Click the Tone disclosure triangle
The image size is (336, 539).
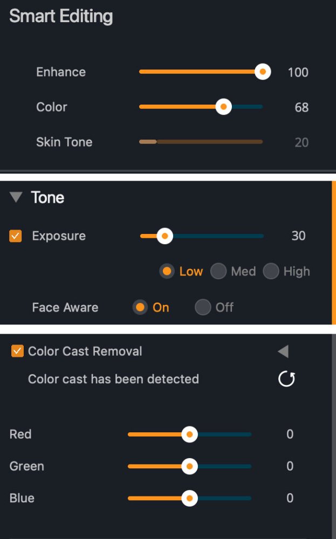pos(16,197)
